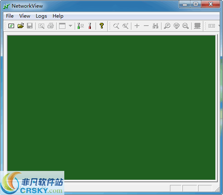The image size is (223, 195).
Task: Create a new network map document
Action: coord(11,26)
